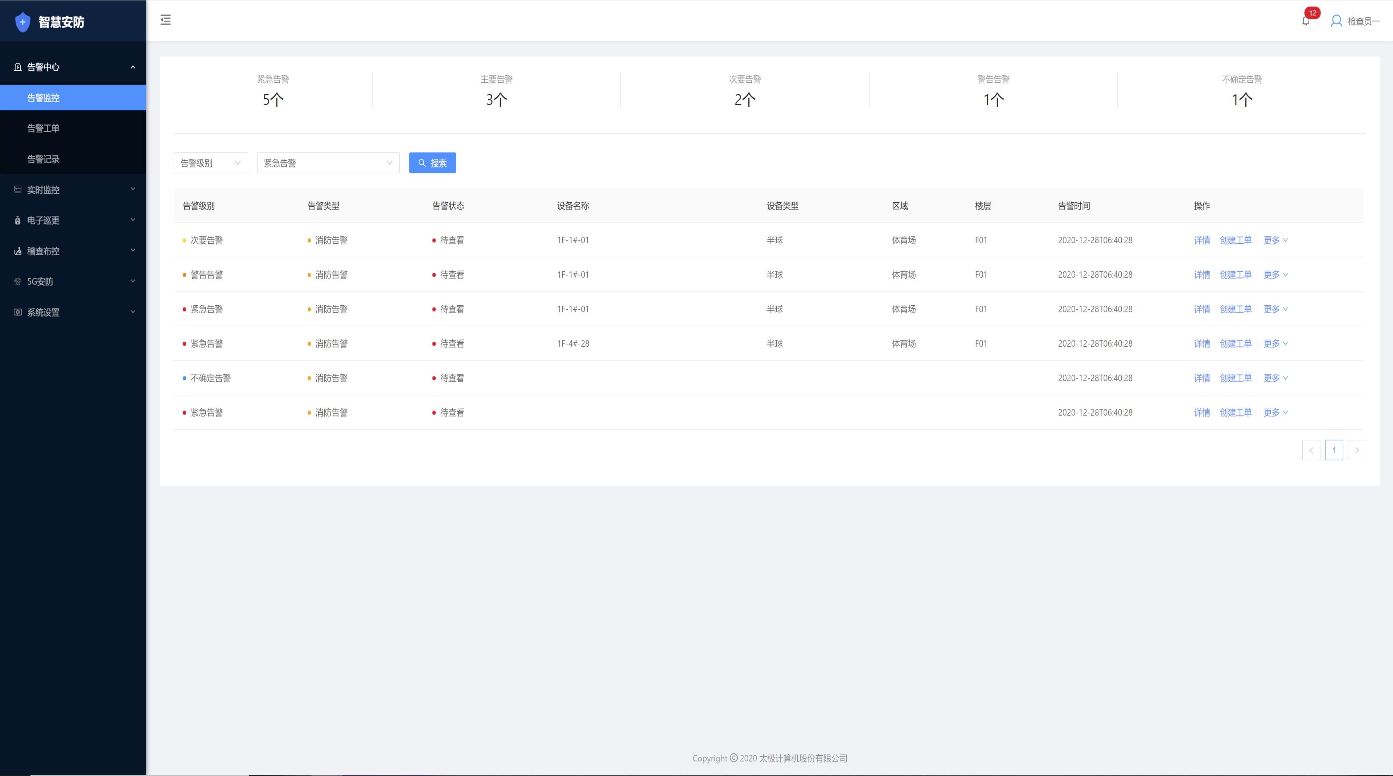Open the 告警级别 filter dropdown
This screenshot has width=1393, height=776.
tap(211, 163)
